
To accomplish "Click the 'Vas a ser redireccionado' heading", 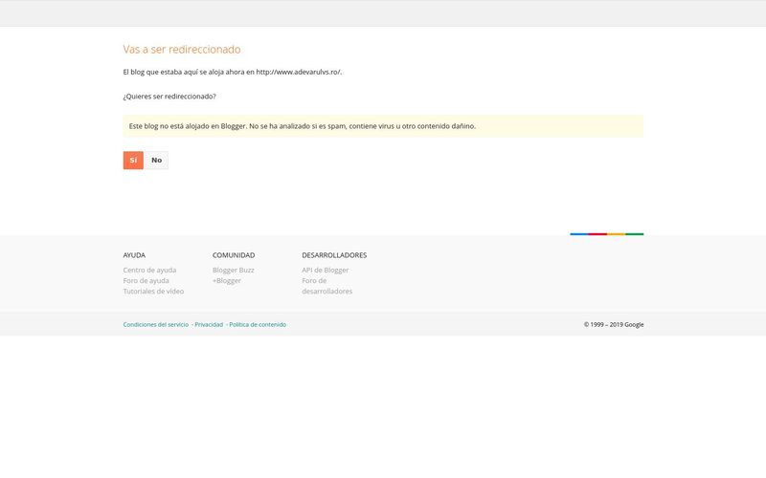I will coord(182,50).
